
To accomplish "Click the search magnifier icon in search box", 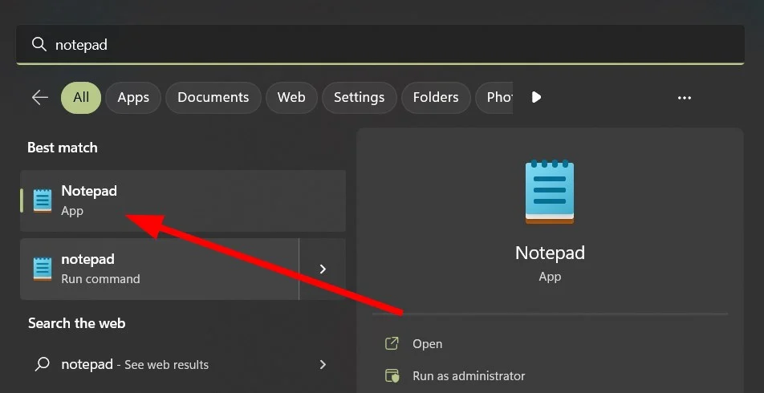I will pyautogui.click(x=39, y=44).
